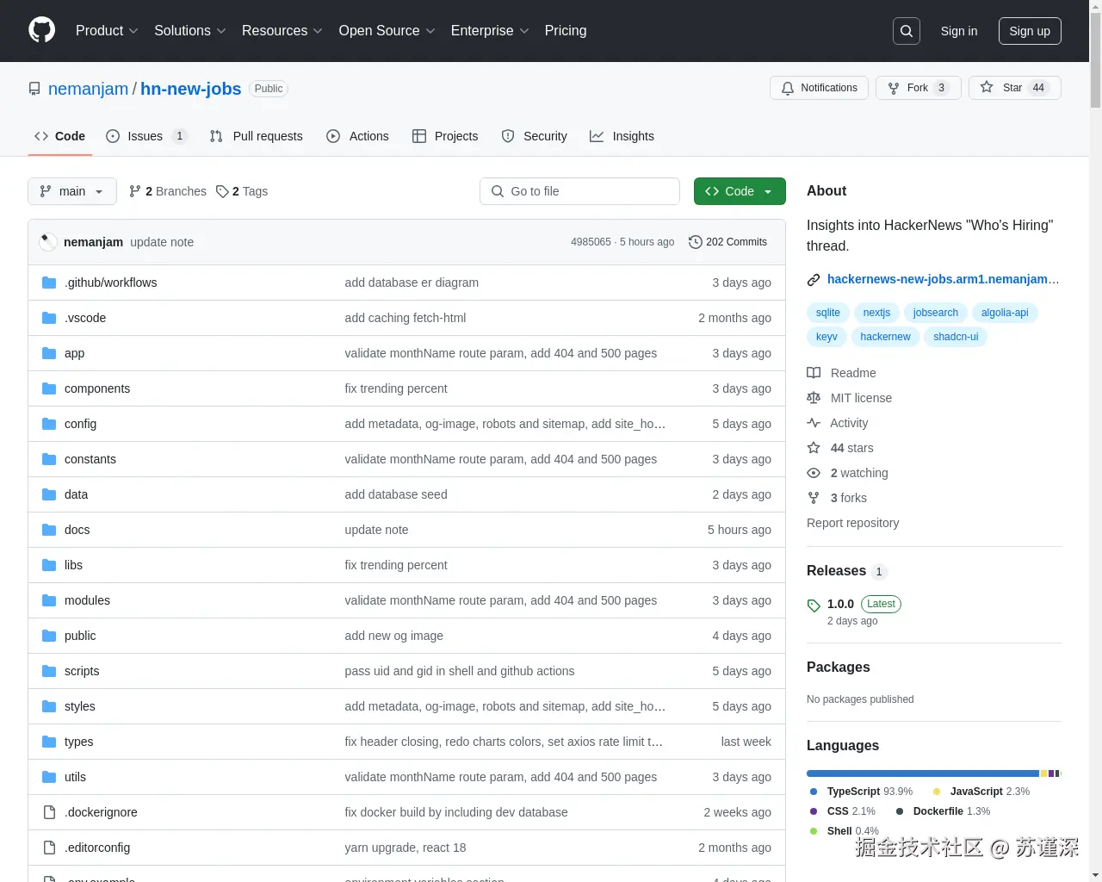
Task: Click the Readme book icon in About section
Action: click(814, 372)
